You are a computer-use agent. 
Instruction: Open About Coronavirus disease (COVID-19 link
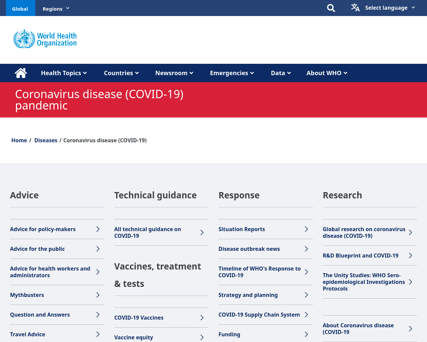click(358, 329)
